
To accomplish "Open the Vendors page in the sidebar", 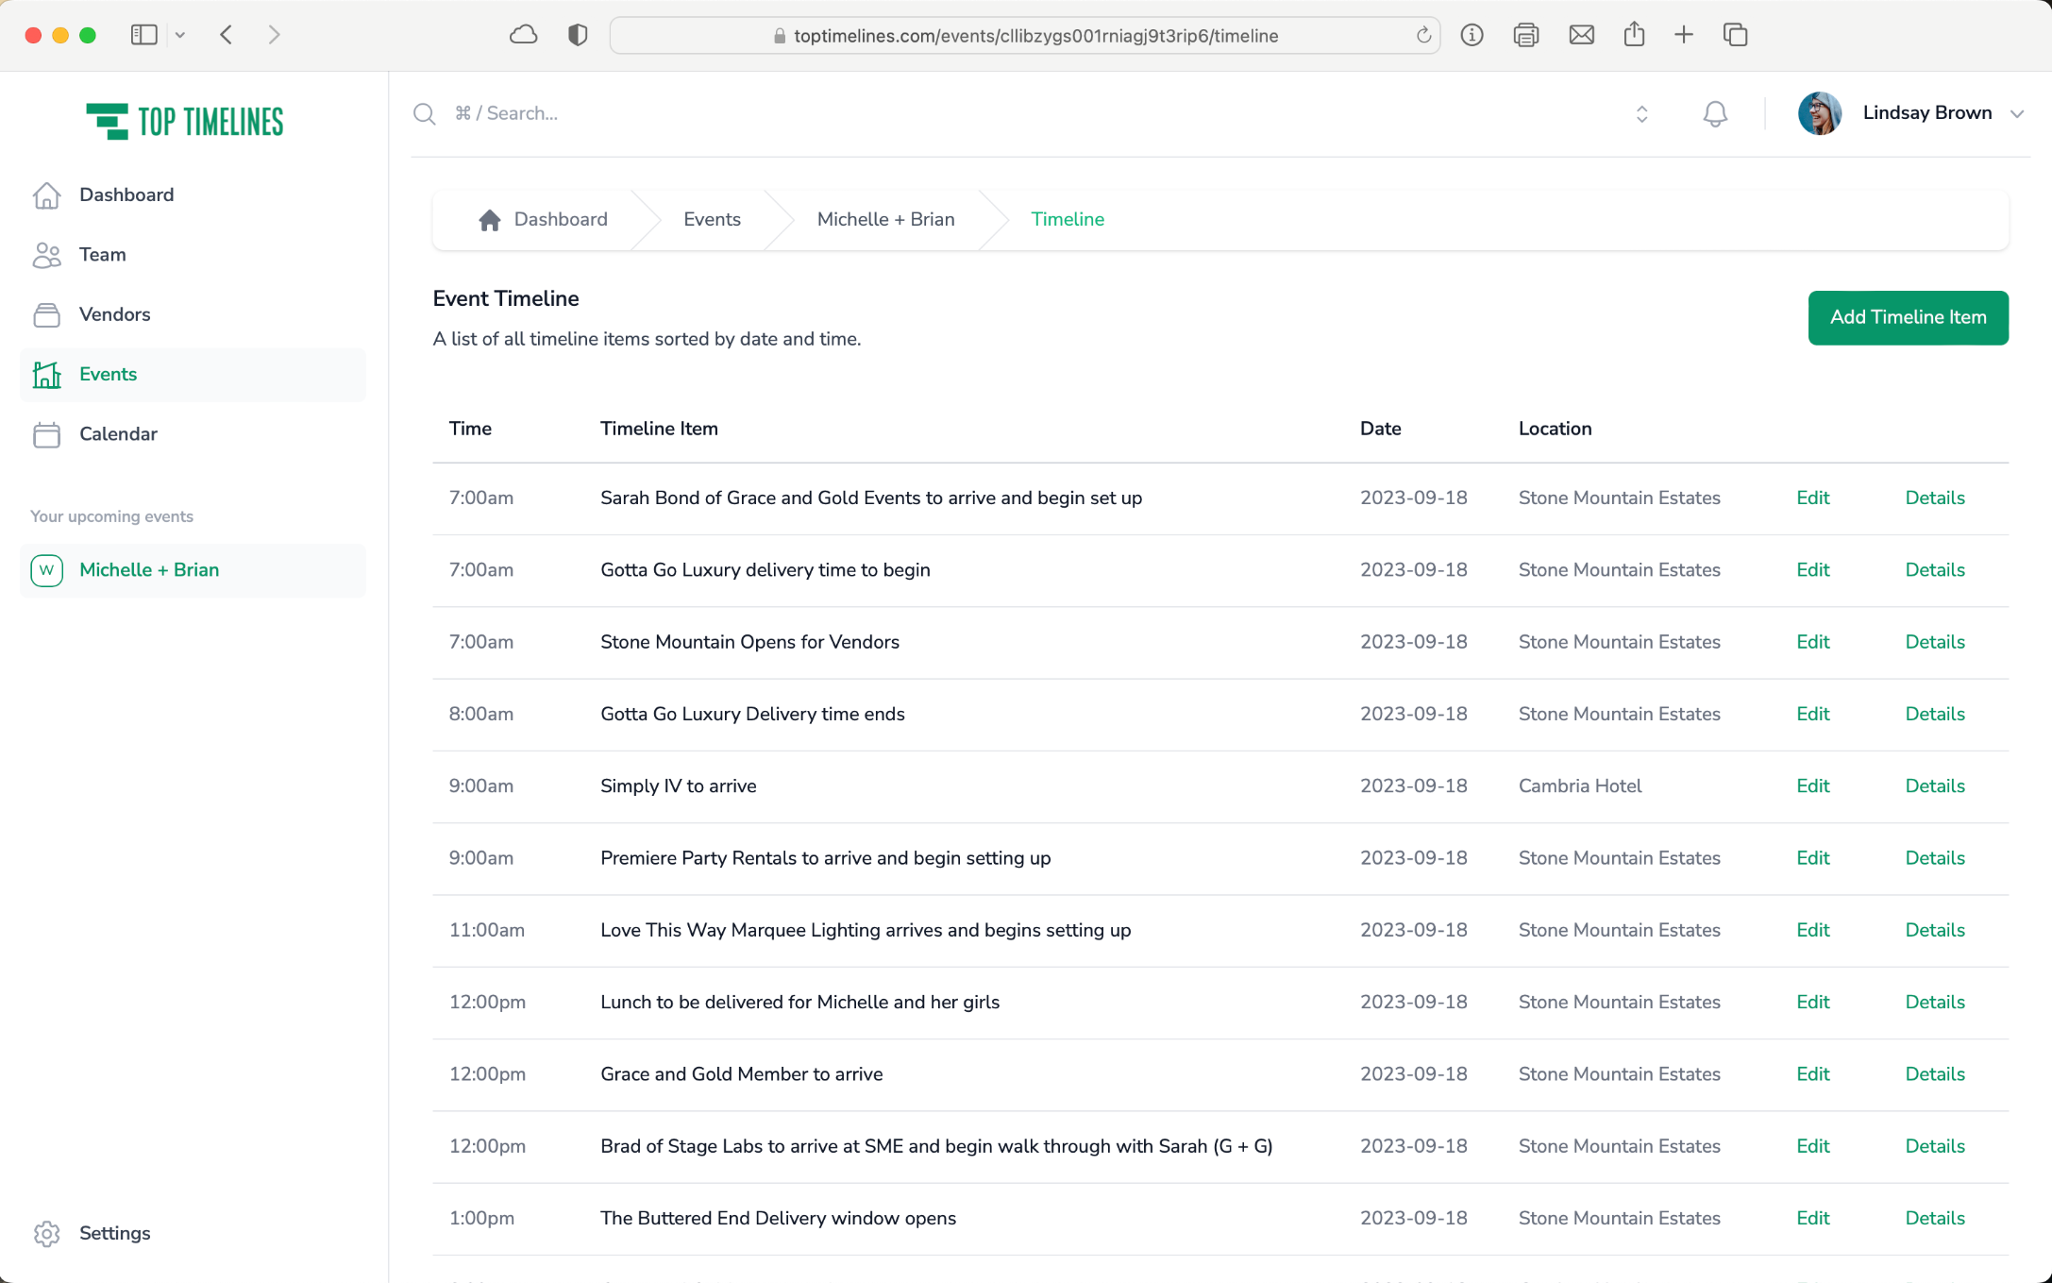I will pyautogui.click(x=114, y=314).
